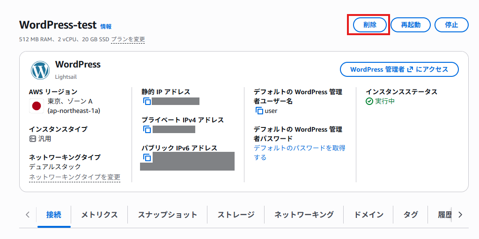This screenshot has height=239, width=479.
Task: Copy the パブリック IPv6 アドレス with its icon
Action: (147, 158)
